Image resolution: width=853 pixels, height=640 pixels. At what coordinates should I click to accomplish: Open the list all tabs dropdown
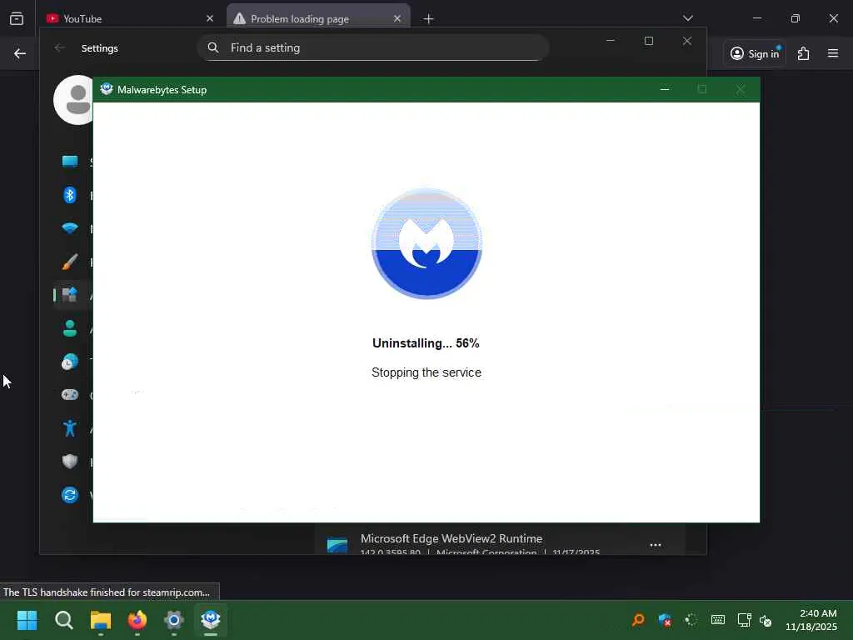click(687, 18)
